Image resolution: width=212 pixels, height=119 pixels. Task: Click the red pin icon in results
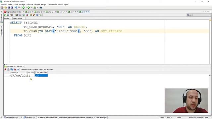tap(5, 69)
